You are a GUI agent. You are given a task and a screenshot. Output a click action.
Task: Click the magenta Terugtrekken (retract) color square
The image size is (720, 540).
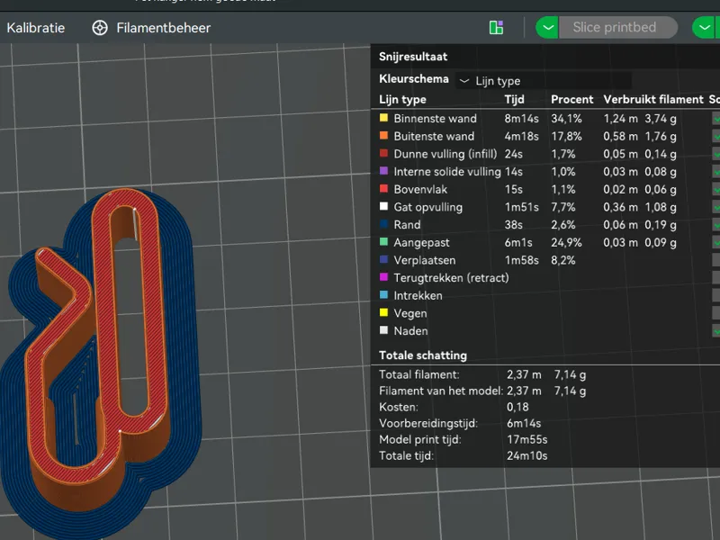[384, 277]
